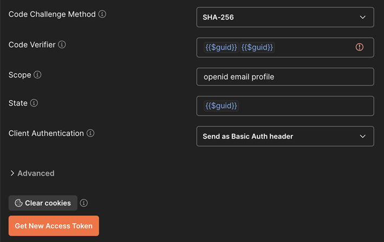
Task: Click into the State input field
Action: click(303, 106)
